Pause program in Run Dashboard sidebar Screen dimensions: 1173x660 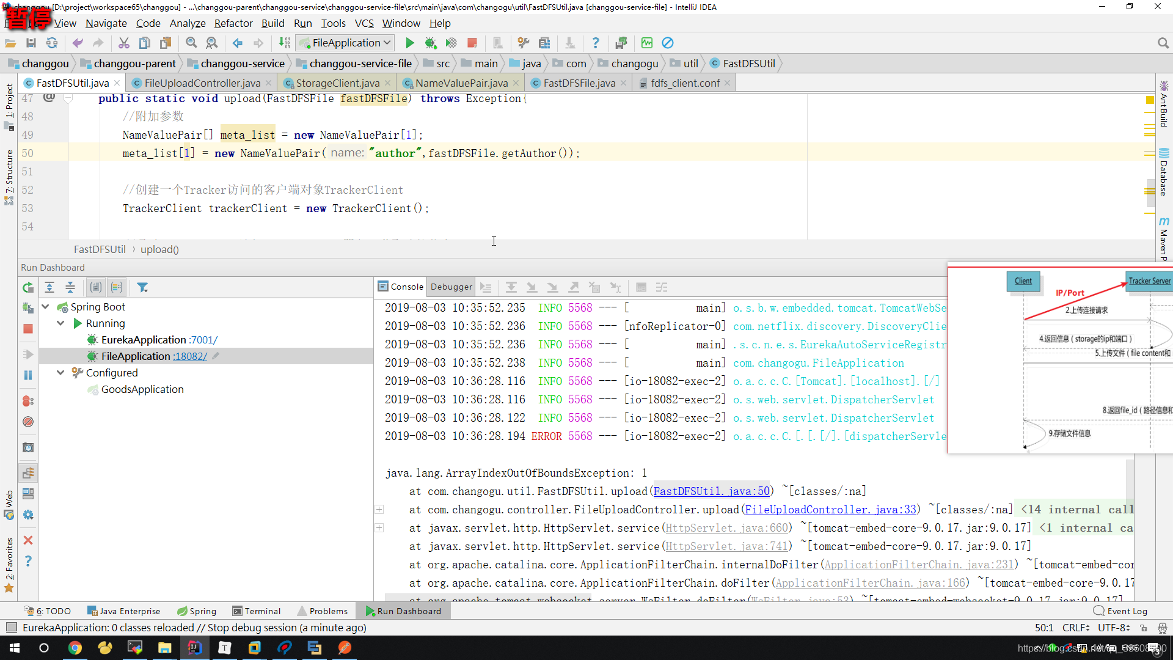click(x=28, y=375)
